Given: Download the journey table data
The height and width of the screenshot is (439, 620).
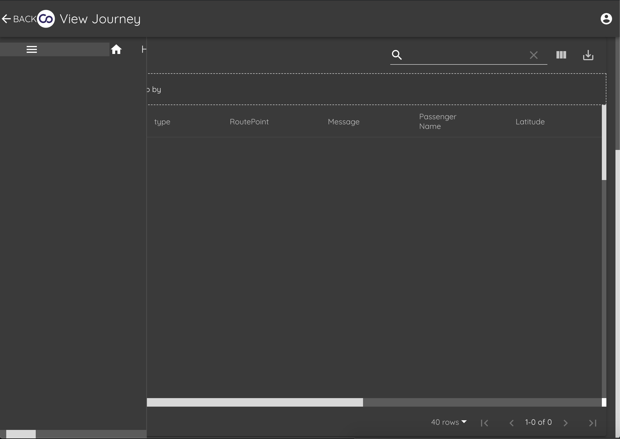Looking at the screenshot, I should pos(588,55).
